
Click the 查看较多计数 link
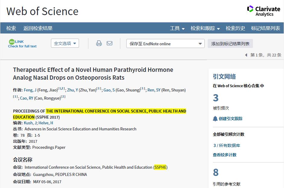pyautogui.click(x=225, y=155)
